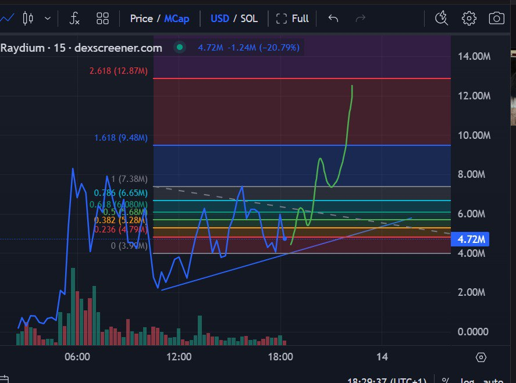The height and width of the screenshot is (383, 516).
Task: Select SOL denomination
Action: [249, 19]
